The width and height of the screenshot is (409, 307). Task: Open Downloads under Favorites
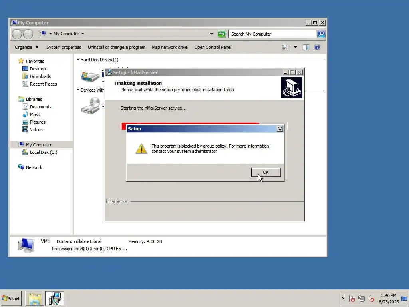point(40,76)
